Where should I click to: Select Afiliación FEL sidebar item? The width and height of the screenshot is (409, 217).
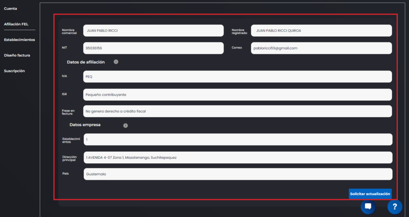[16, 24]
